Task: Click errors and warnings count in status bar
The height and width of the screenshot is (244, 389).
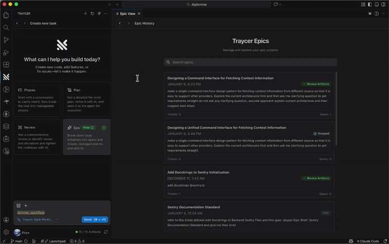Action: click(x=77, y=241)
